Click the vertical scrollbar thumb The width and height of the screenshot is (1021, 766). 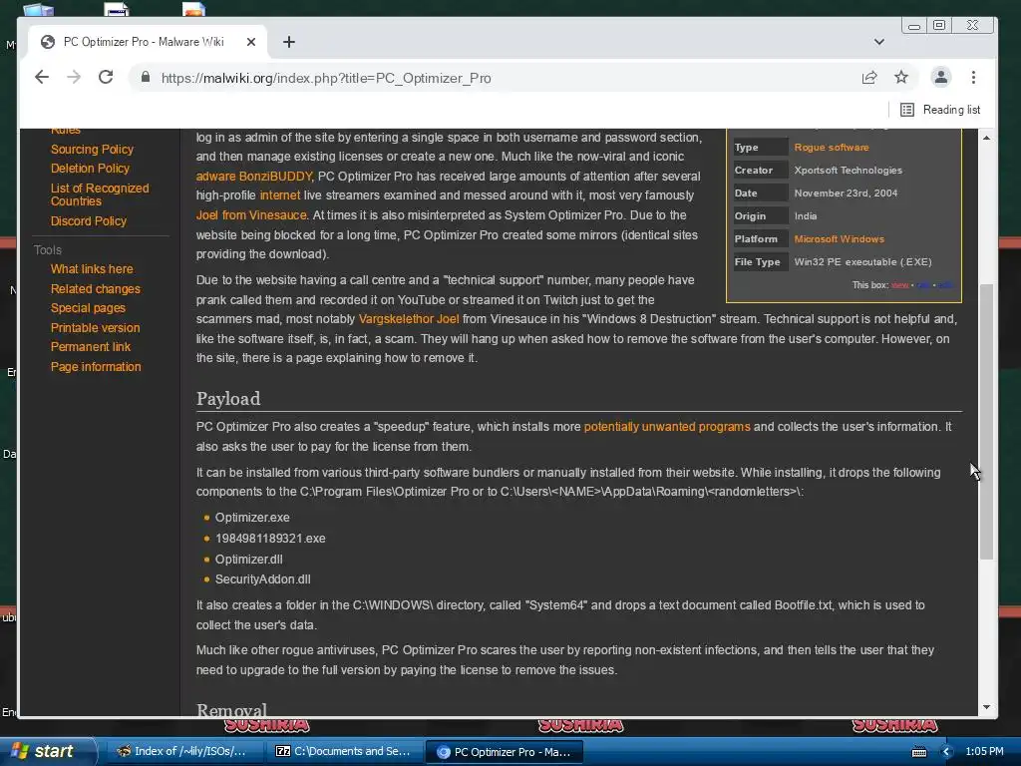coord(986,422)
